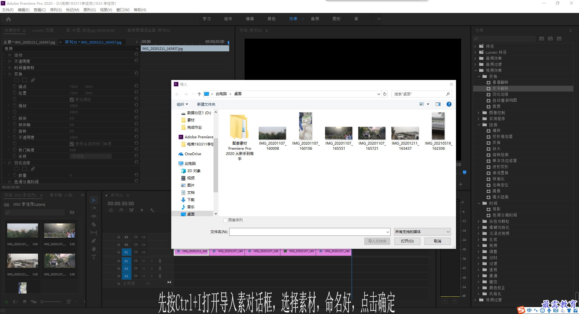Screen dimensions: 579x314
Task: Click the 打开(O) button
Action: point(407,241)
